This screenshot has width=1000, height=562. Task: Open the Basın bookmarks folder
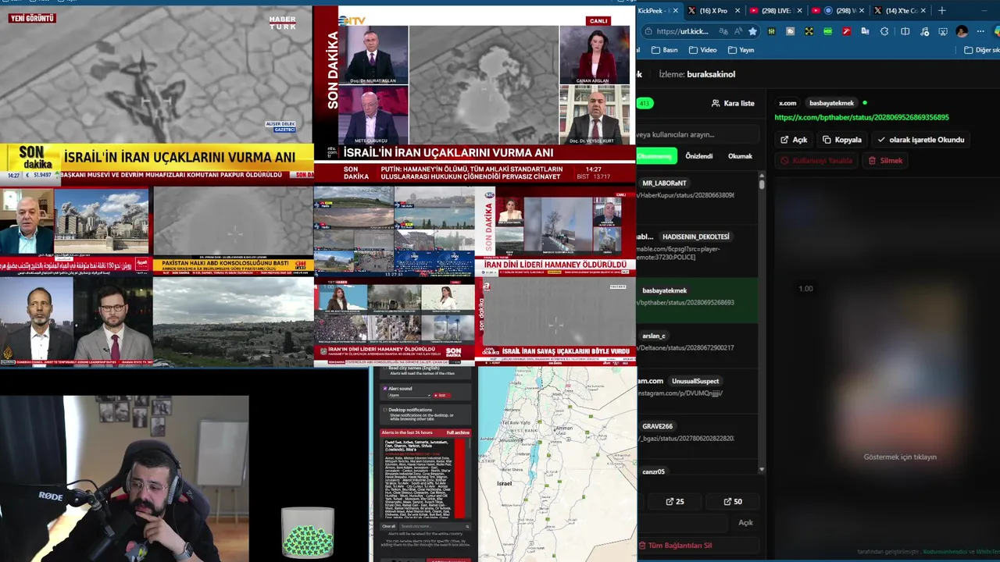tap(663, 50)
